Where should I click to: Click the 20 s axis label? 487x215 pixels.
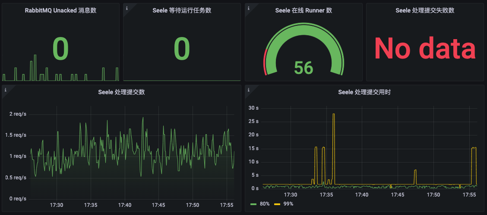[x=254, y=135]
